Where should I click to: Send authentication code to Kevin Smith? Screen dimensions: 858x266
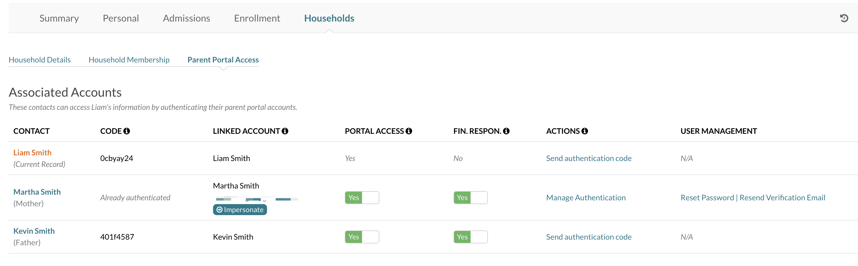[589, 237]
